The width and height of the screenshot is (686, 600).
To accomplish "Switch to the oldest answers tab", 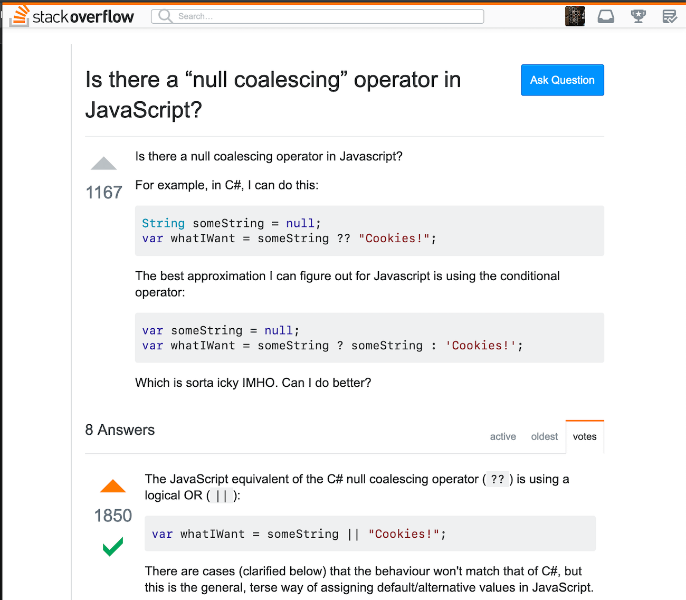I will coord(544,436).
